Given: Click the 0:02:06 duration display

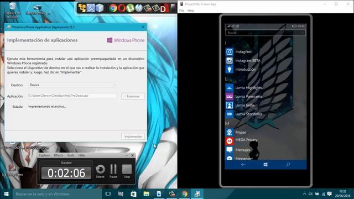Looking at the screenshot, I should click(66, 173).
